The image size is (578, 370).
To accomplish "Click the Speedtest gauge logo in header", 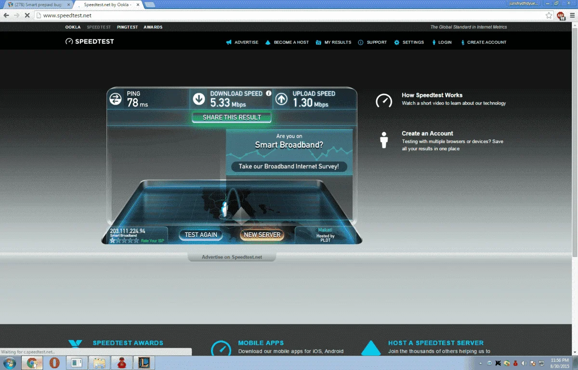I will [x=69, y=41].
